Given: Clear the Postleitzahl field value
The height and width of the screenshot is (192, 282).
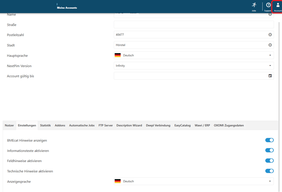Looking at the screenshot, I should point(270,35).
